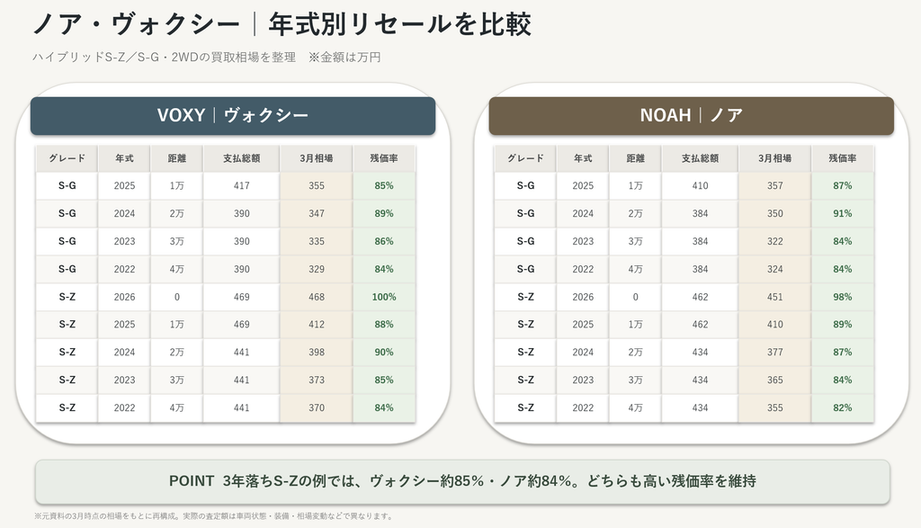Screen dimensions: 921x528
Task: Click the VOXY ヴォクシー header banner
Action: tap(233, 116)
